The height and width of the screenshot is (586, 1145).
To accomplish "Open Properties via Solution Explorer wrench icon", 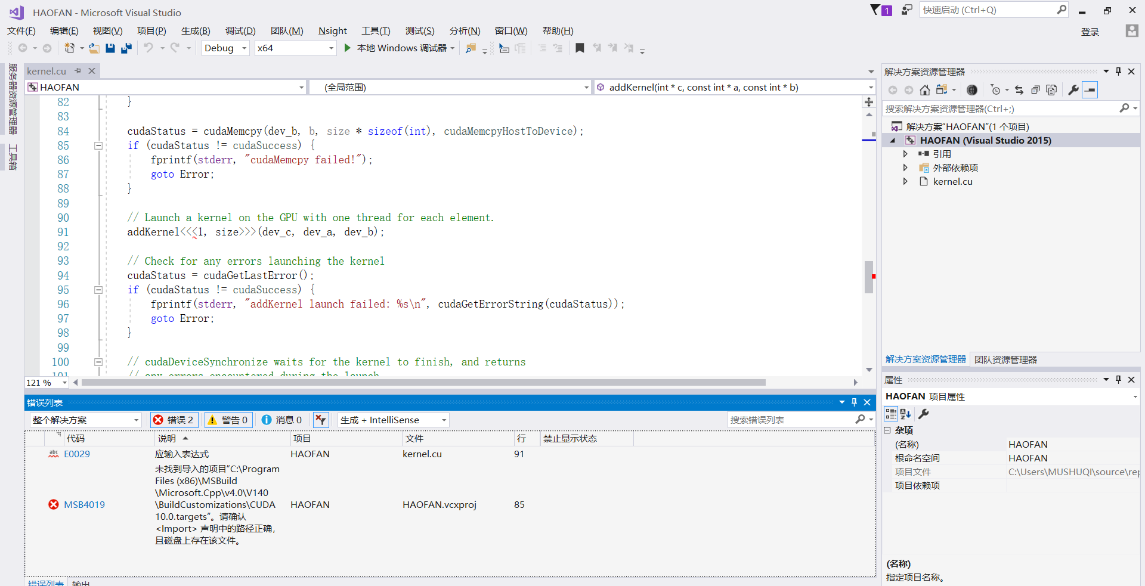I will pos(1073,90).
